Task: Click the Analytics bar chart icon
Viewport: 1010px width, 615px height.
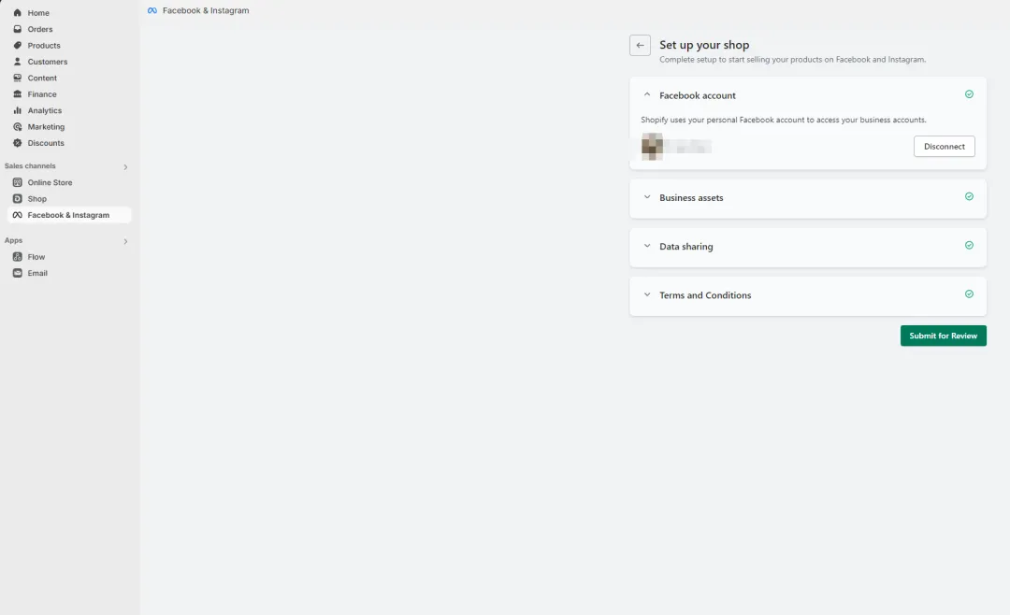Action: pos(18,111)
